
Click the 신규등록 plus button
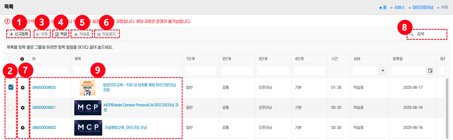pyautogui.click(x=19, y=34)
